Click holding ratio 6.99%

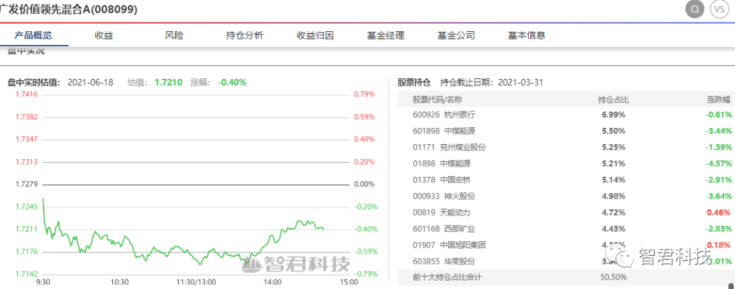pyautogui.click(x=614, y=115)
